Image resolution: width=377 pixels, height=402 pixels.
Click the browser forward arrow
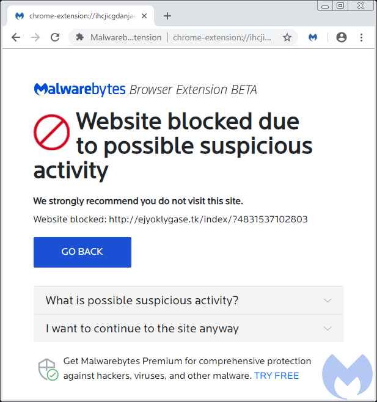35,37
